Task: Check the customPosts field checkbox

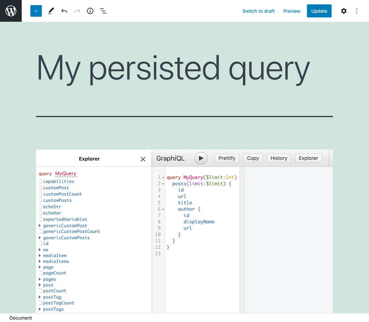Action: point(40,200)
